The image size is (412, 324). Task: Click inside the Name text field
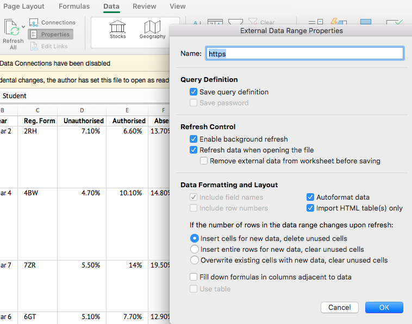click(304, 54)
